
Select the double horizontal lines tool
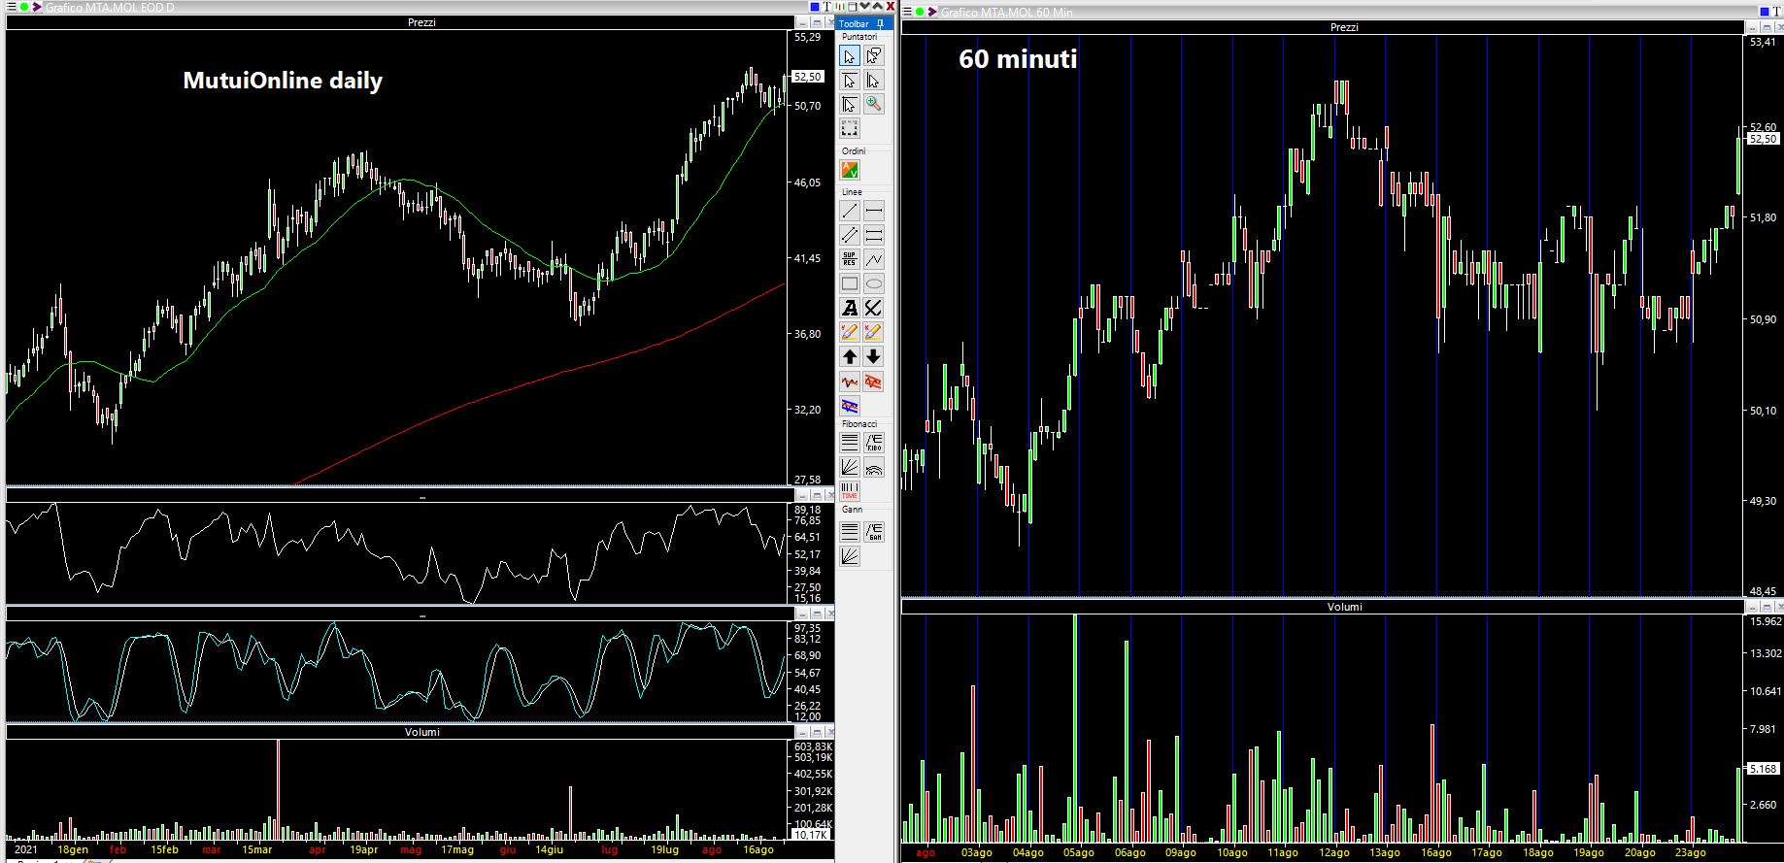[874, 235]
